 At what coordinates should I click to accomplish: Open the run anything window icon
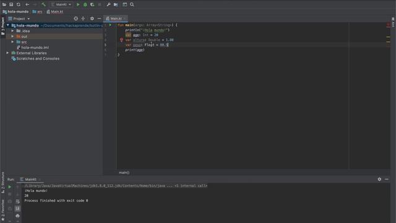(x=124, y=4)
